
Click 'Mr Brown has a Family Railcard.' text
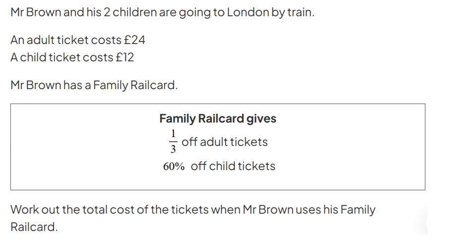point(94,85)
